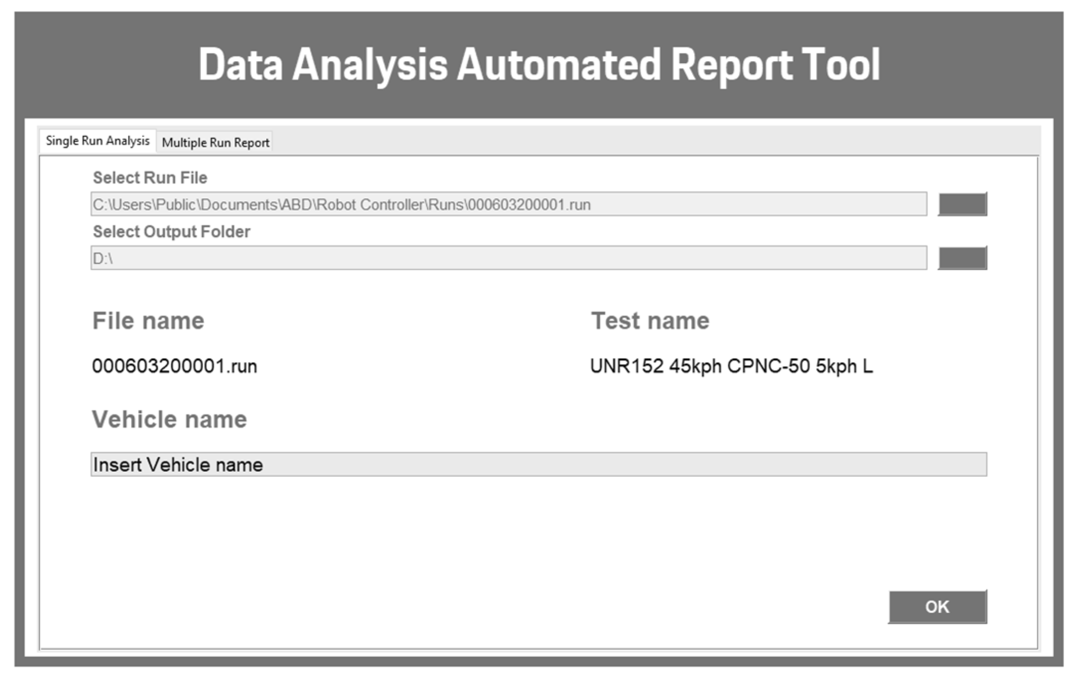The width and height of the screenshot is (1078, 679).
Task: Click the browse button beside the output folder field
Action: point(962,258)
